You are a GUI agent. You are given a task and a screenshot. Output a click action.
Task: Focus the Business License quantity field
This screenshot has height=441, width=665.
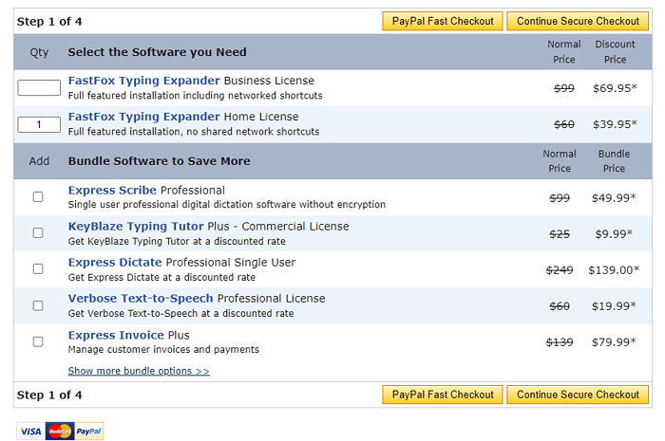[x=39, y=88]
